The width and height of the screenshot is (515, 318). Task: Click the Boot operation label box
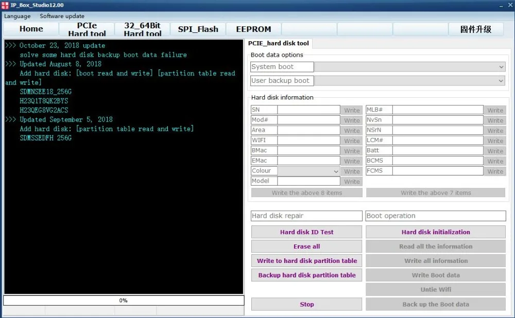click(x=436, y=216)
